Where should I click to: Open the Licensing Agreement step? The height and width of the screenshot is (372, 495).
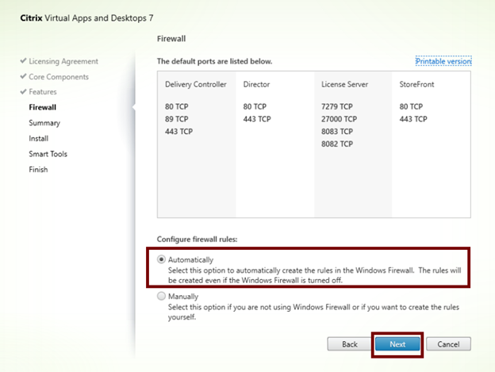[63, 61]
